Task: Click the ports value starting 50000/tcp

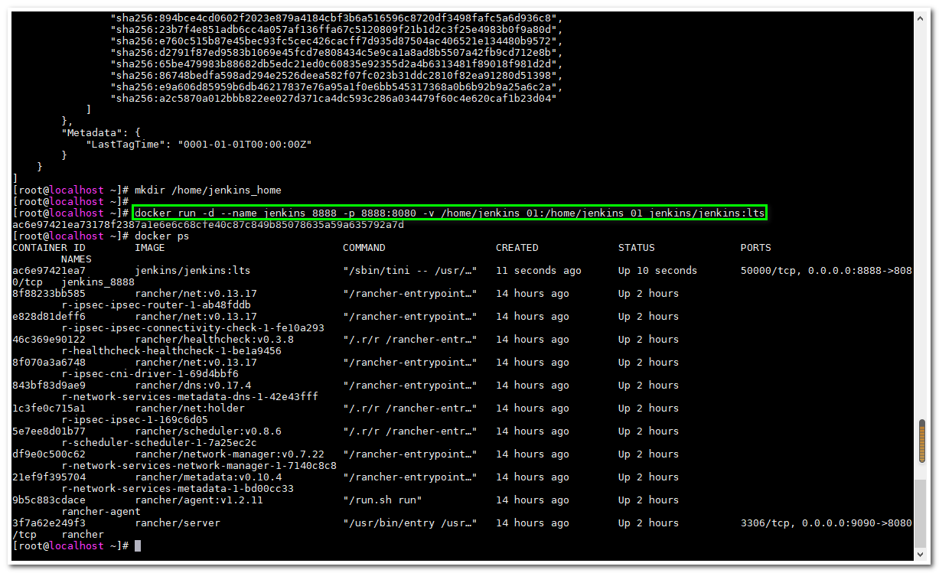Action: click(827, 270)
